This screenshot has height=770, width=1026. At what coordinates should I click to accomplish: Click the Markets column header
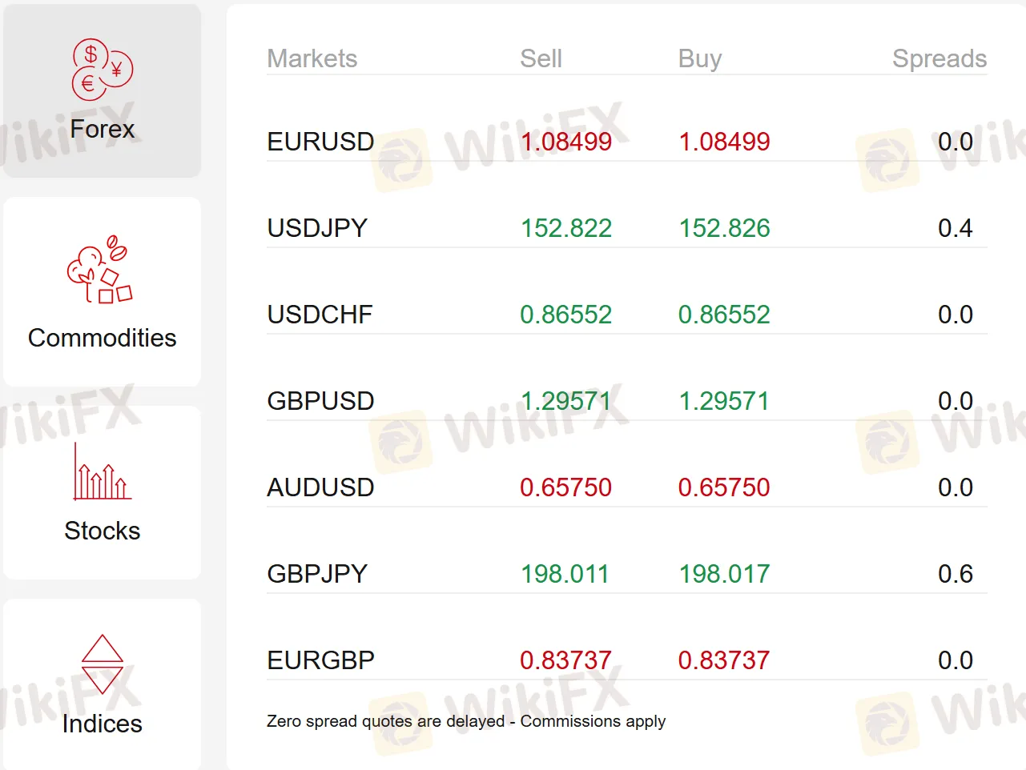coord(312,58)
